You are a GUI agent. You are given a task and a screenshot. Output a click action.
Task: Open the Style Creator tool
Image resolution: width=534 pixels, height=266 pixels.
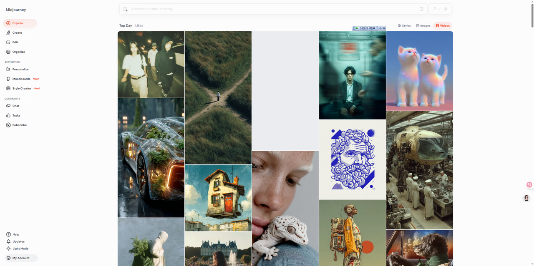(x=22, y=88)
